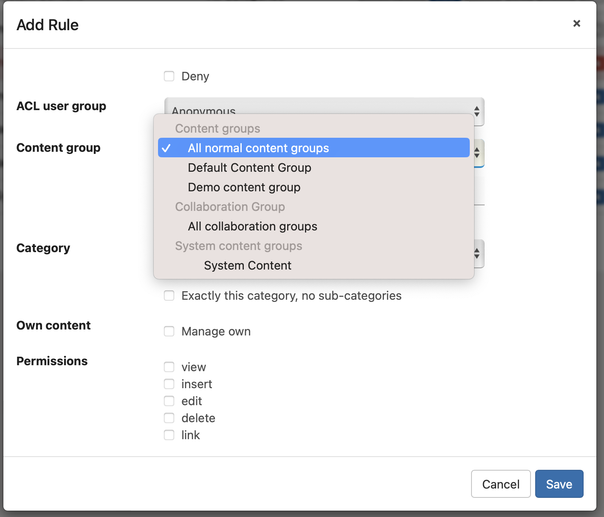Check the delete permission checkbox
Viewport: 604px width, 517px height.
click(169, 418)
